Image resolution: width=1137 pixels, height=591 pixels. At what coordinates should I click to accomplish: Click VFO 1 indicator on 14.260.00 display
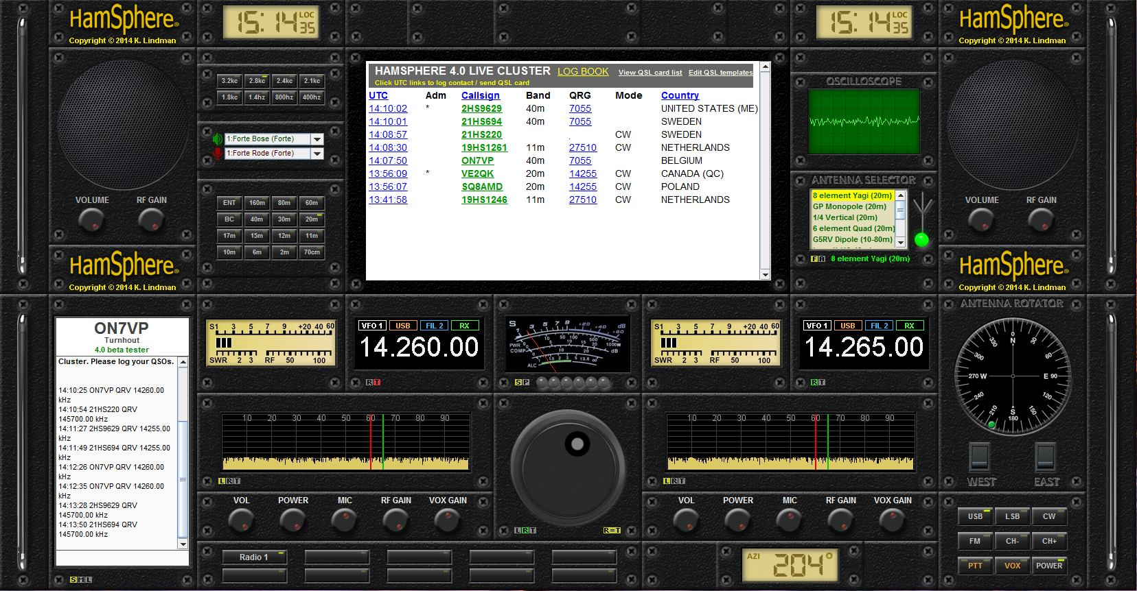tap(373, 326)
